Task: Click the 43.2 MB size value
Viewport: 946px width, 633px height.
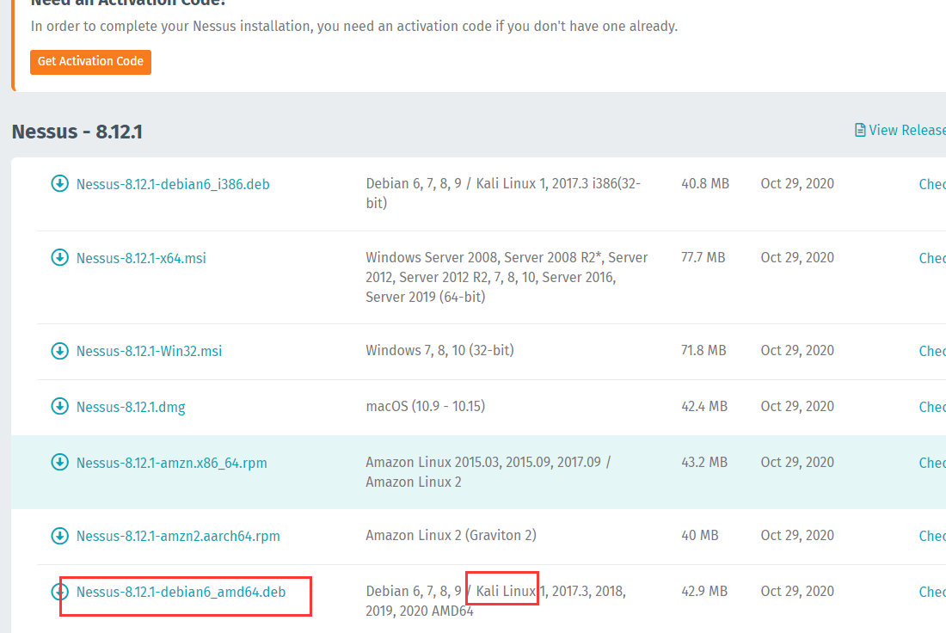Action: point(704,462)
